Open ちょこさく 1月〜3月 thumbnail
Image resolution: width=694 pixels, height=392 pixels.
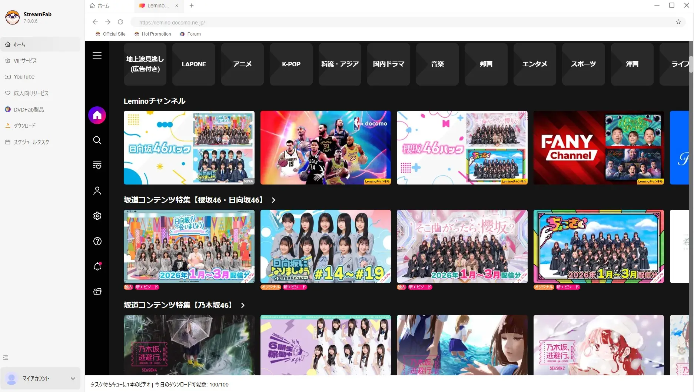tap(599, 246)
